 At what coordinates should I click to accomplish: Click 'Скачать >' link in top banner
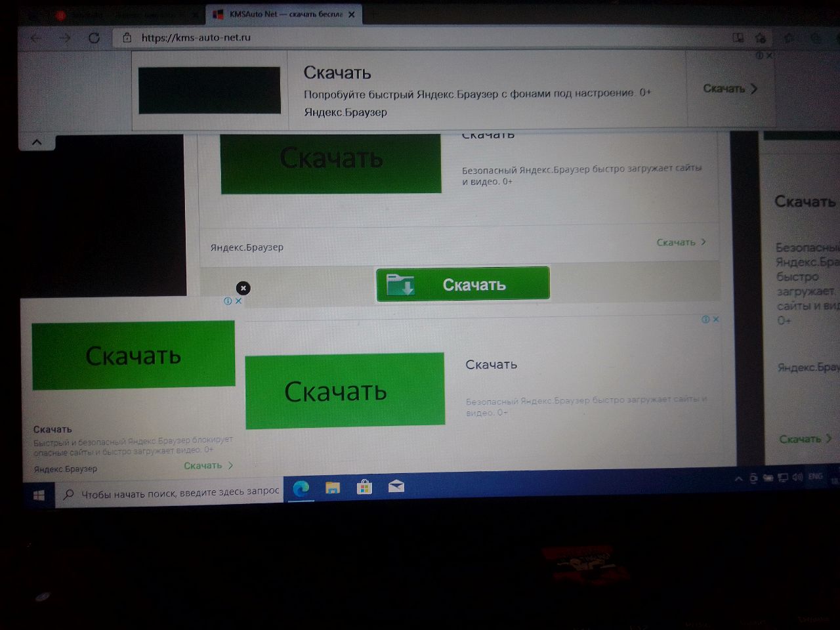coord(730,89)
